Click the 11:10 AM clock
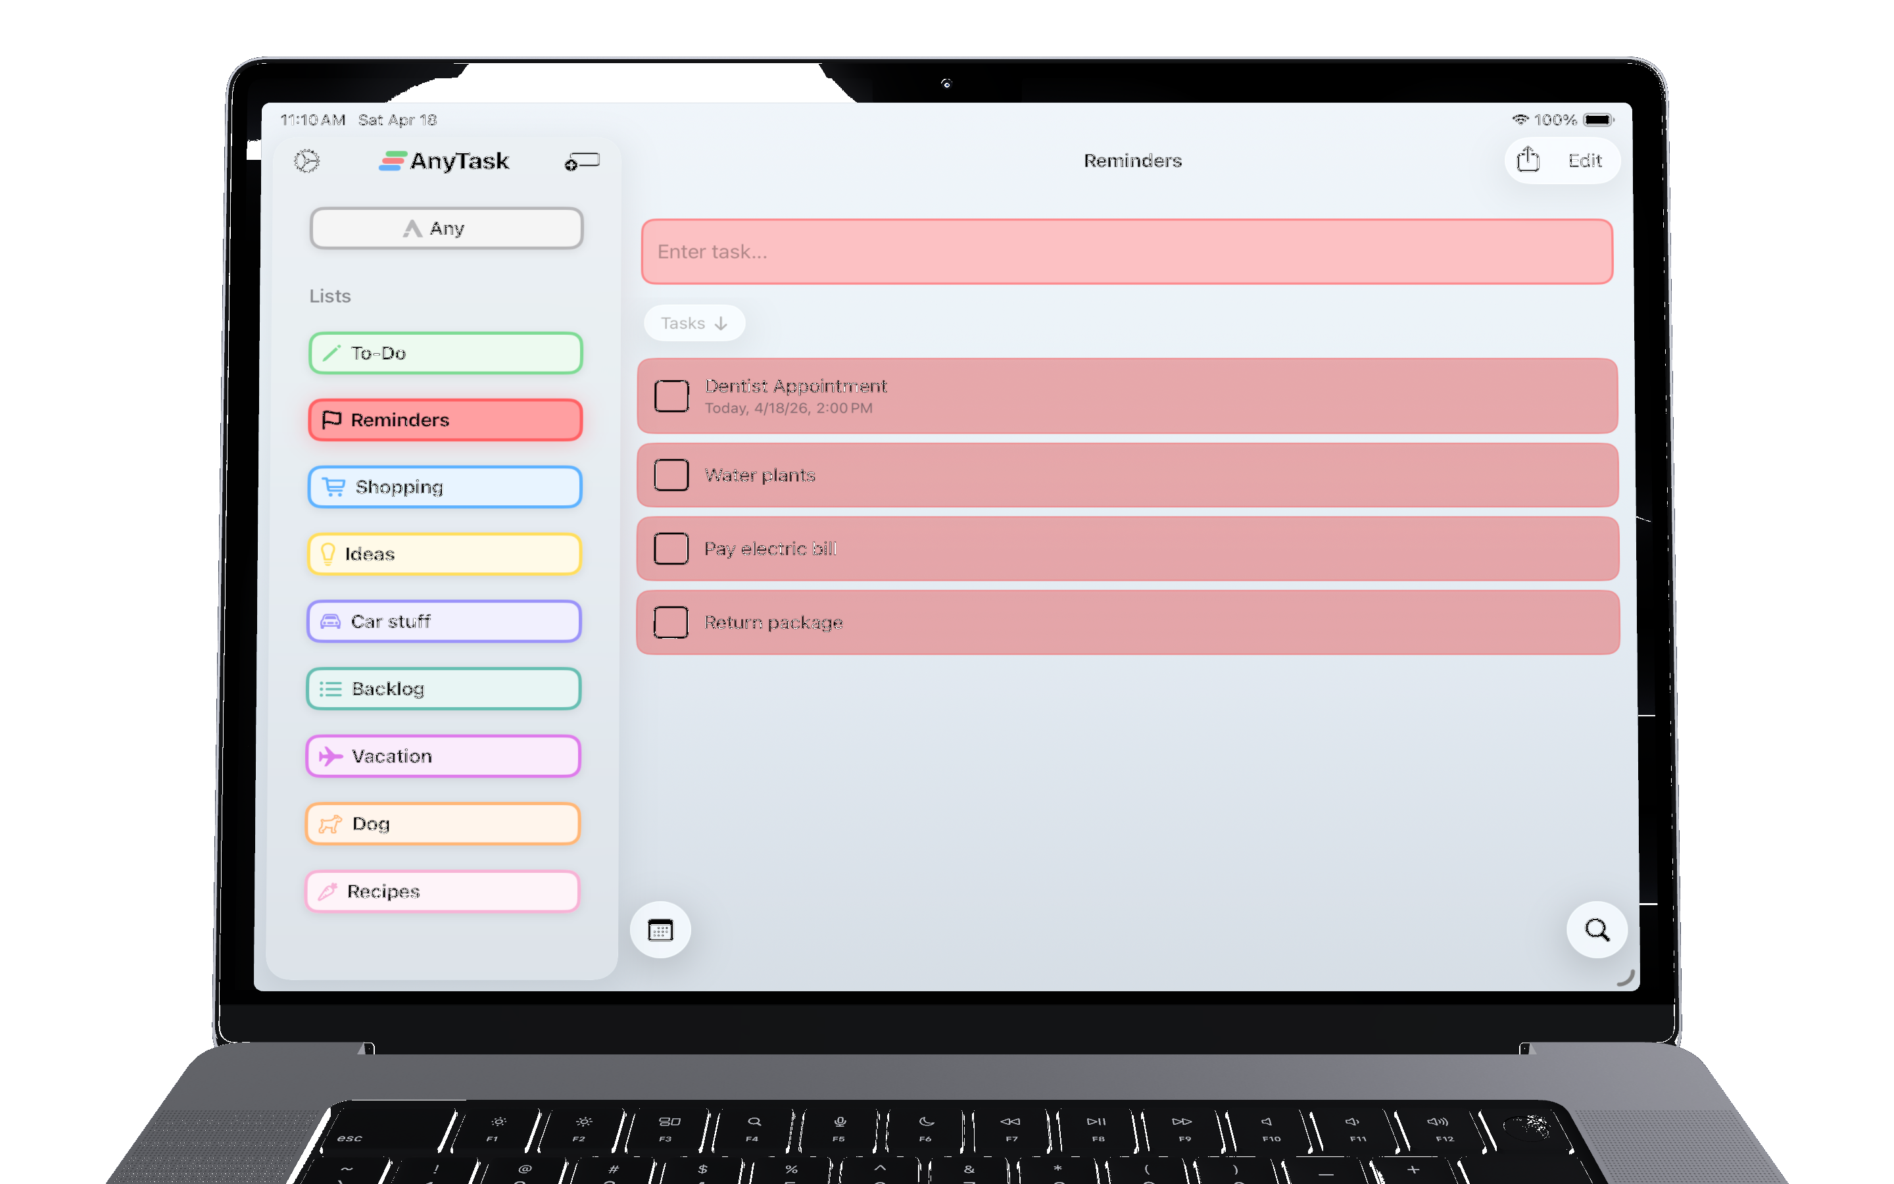Image resolution: width=1894 pixels, height=1184 pixels. click(313, 120)
